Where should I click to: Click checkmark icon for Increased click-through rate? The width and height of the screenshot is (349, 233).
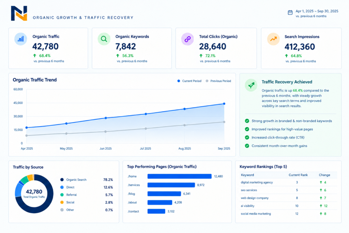(x=247, y=137)
